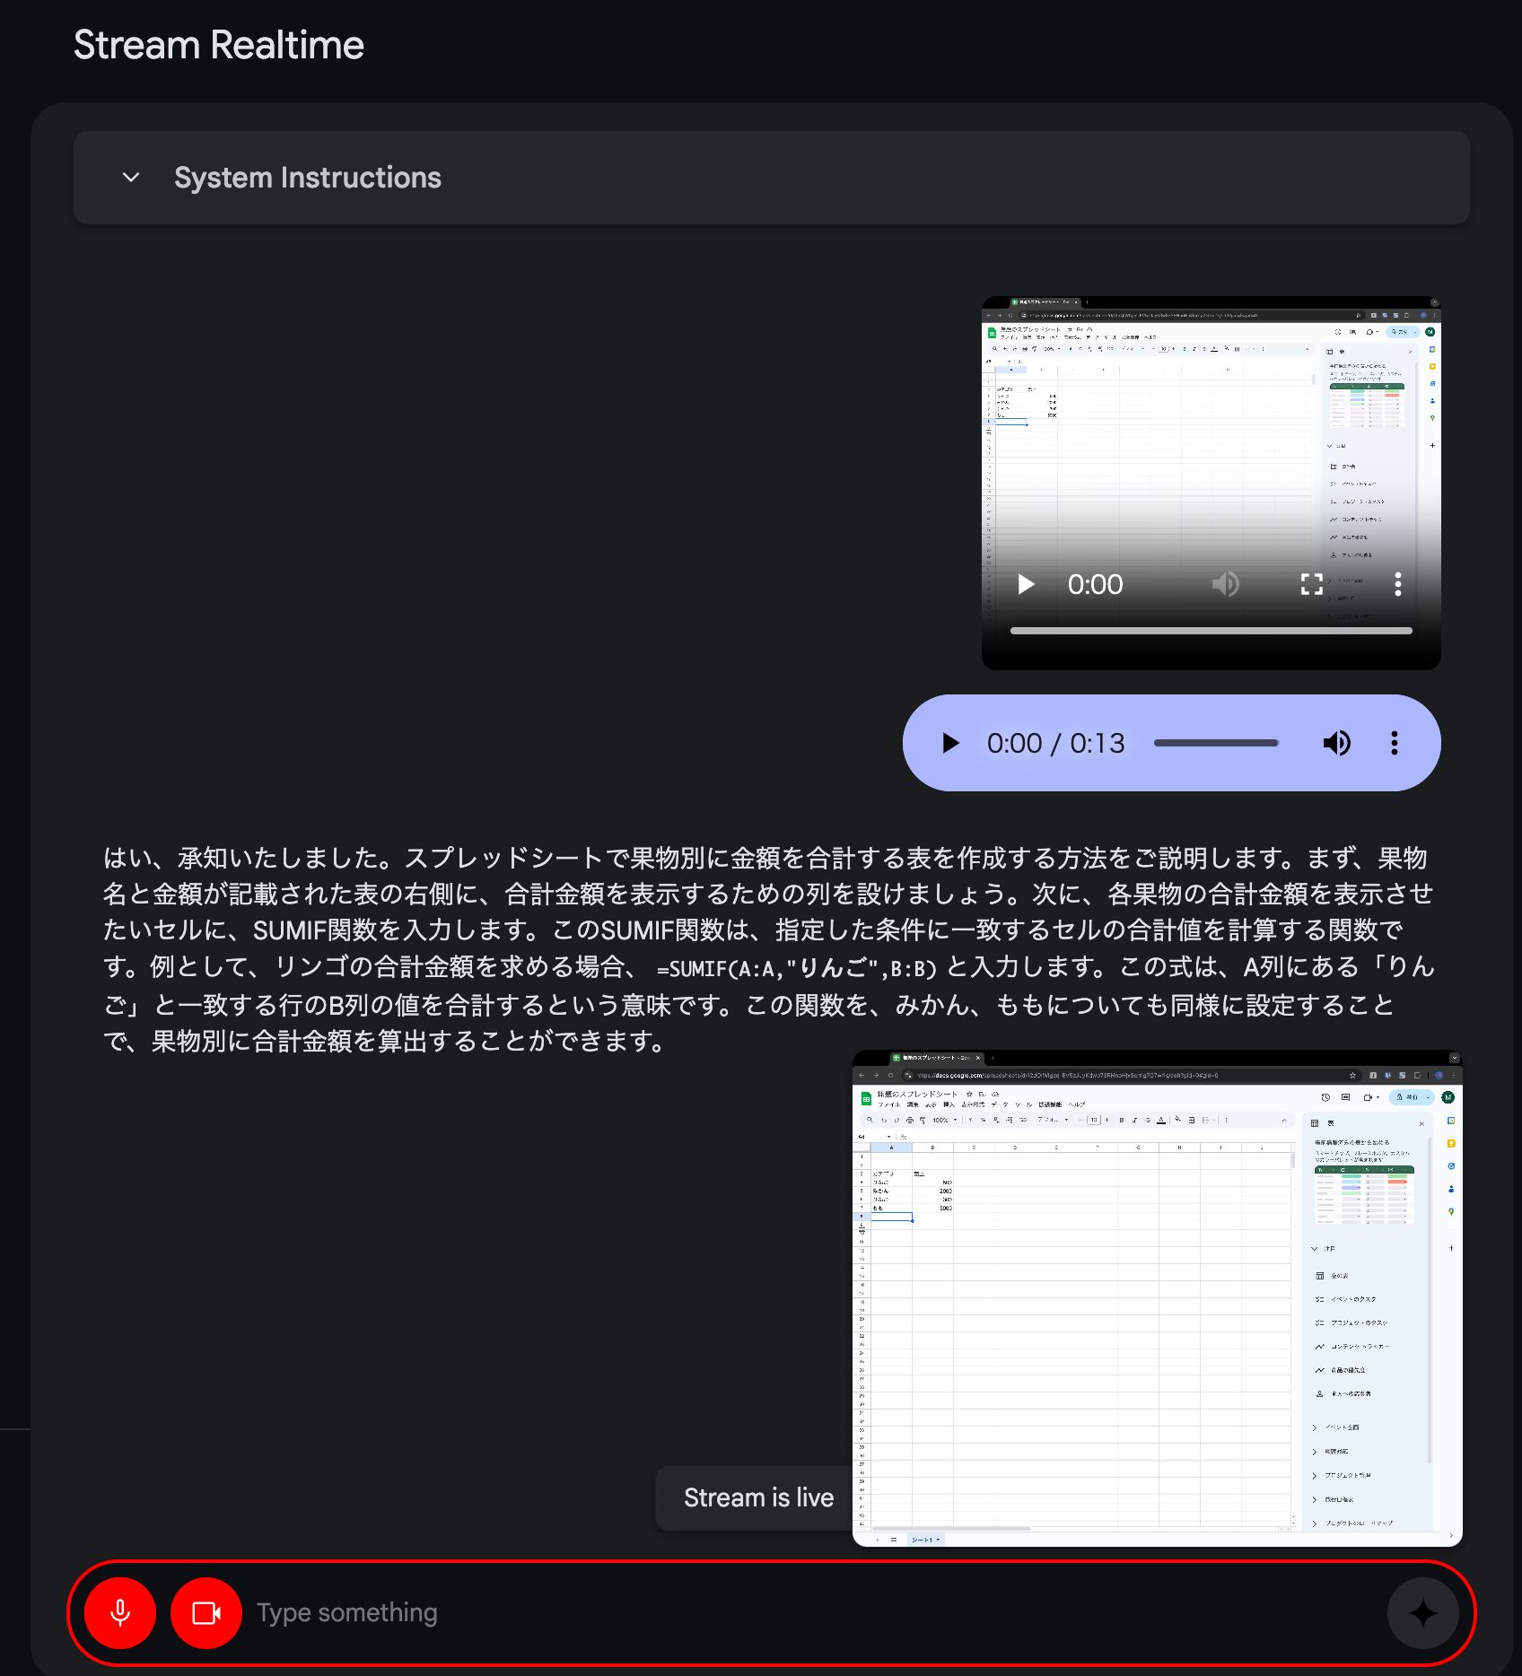Click the sparkle send button
1522x1676 pixels.
(x=1422, y=1613)
